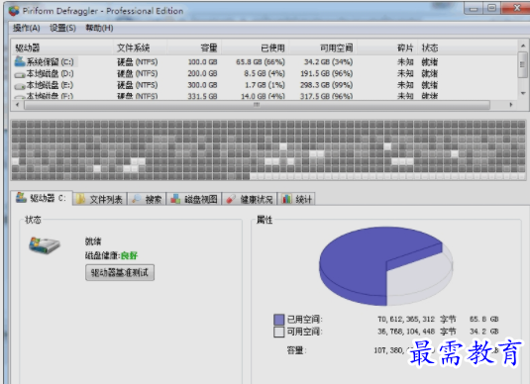Select the 本地磁盘 (E:) row name
Viewport: 530px width, 384px height.
click(x=50, y=85)
